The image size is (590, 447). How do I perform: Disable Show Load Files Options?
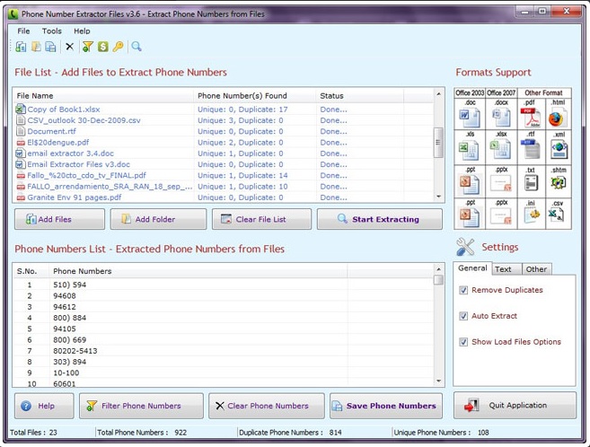(463, 342)
